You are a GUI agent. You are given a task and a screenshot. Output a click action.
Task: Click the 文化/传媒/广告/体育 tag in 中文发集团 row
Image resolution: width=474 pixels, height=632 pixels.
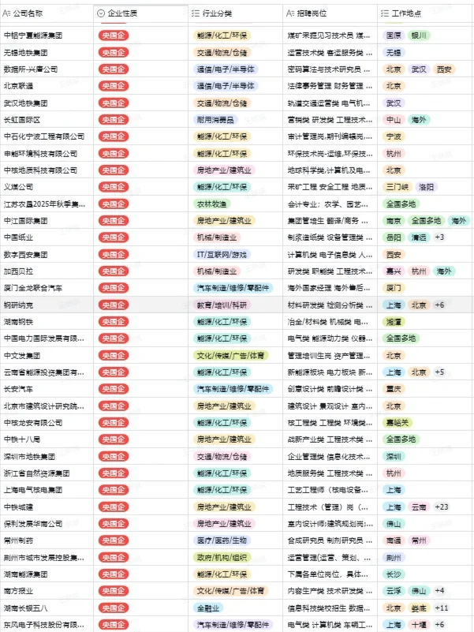tap(231, 356)
